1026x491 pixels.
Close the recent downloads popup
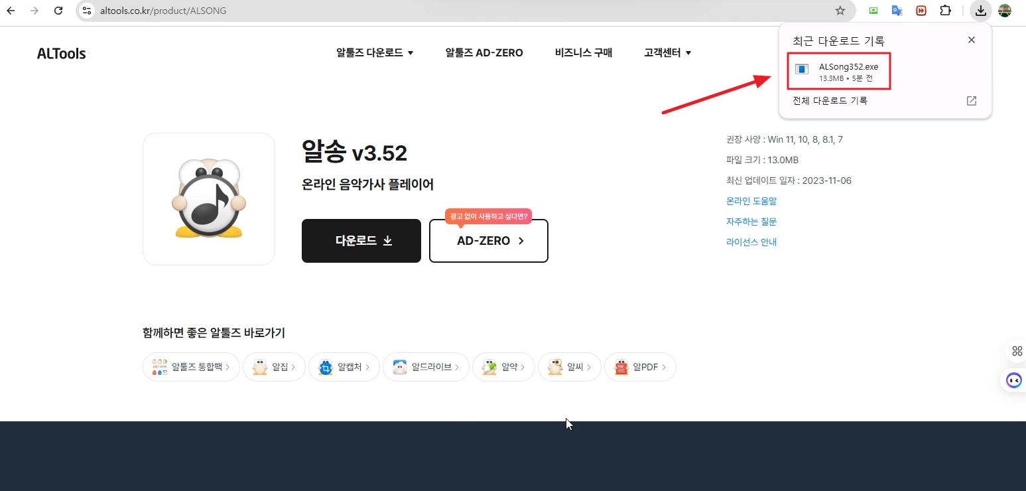(972, 40)
